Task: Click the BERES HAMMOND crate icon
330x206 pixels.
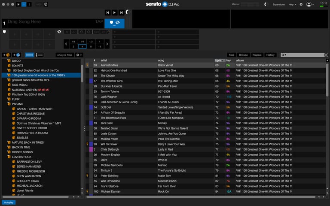Action: coord(14,166)
